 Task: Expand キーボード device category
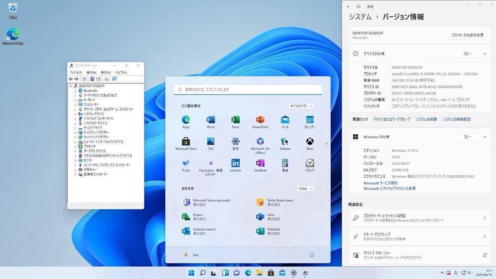75,100
